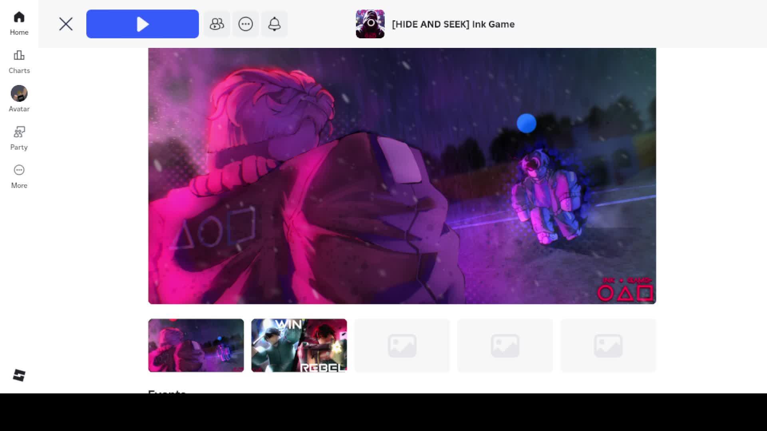Open friends invite icon beside Play
This screenshot has width=767, height=431.
tap(217, 24)
